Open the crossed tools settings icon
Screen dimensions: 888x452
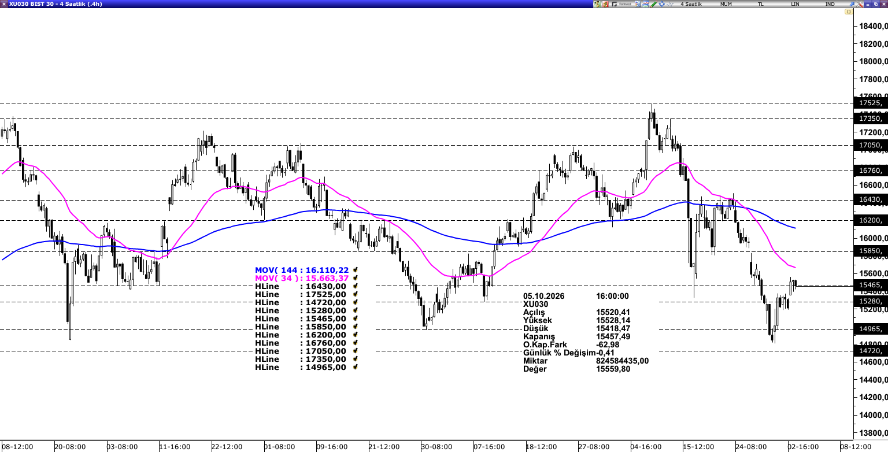860,4
